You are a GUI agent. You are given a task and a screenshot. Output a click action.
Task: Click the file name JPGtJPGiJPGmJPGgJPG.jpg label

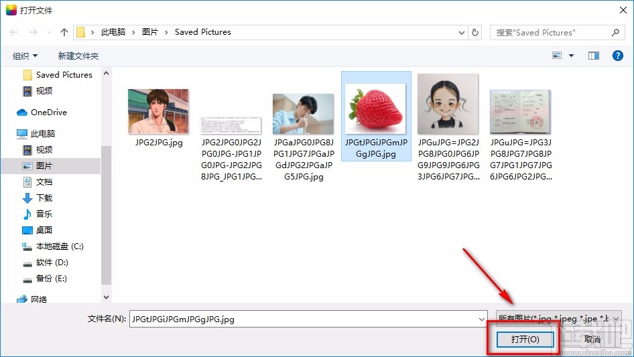coord(376,148)
